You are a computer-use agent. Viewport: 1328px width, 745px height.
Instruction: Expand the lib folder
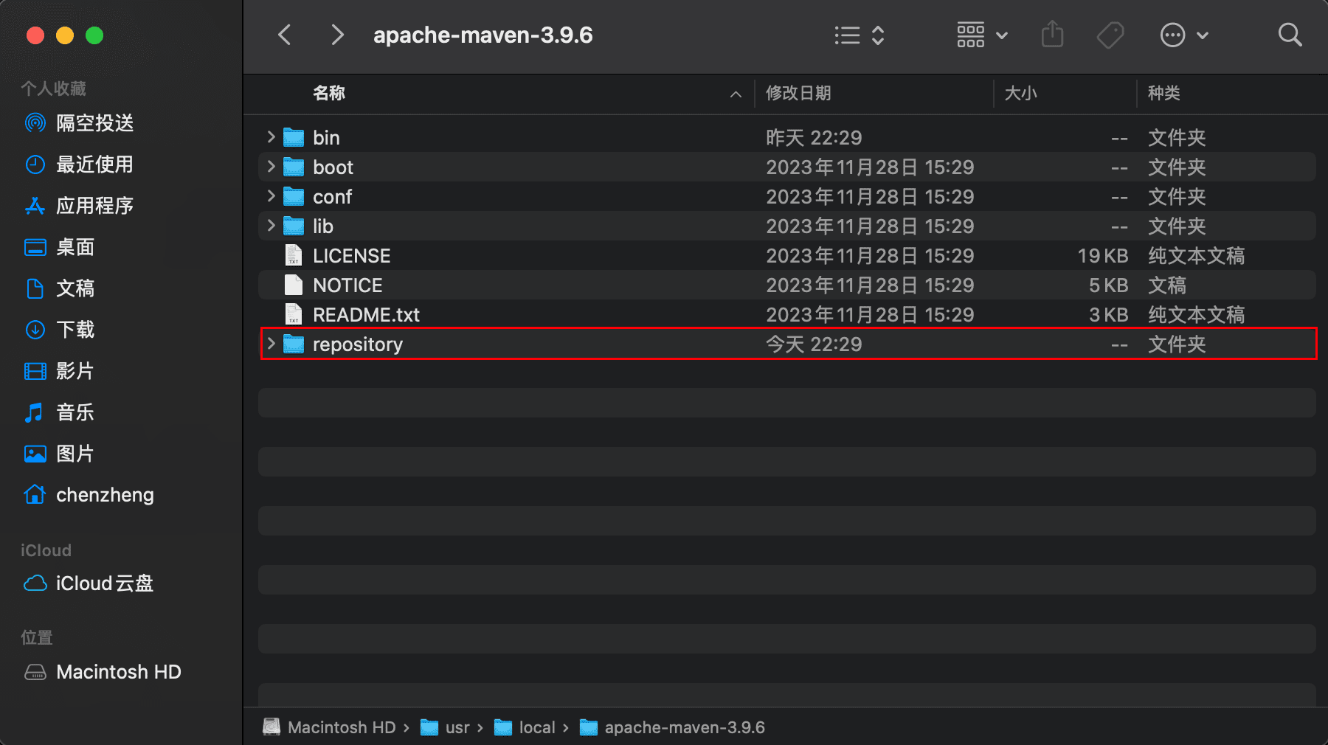pos(271,226)
